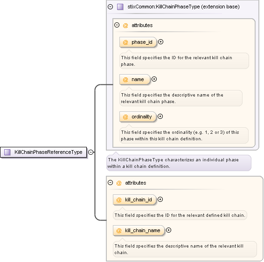Select the ordinality attribute box

[x=138, y=117]
